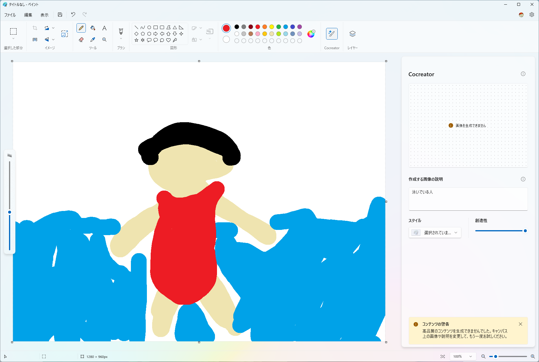This screenshot has height=362, width=539.
Task: Save the drawing with the disk icon
Action: pyautogui.click(x=60, y=15)
